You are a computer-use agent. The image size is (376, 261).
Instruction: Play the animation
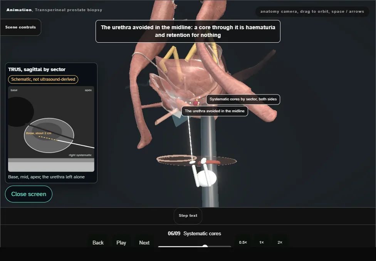click(121, 243)
